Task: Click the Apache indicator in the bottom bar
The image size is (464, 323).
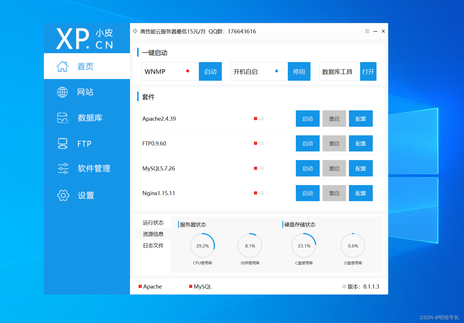Action: pyautogui.click(x=150, y=287)
